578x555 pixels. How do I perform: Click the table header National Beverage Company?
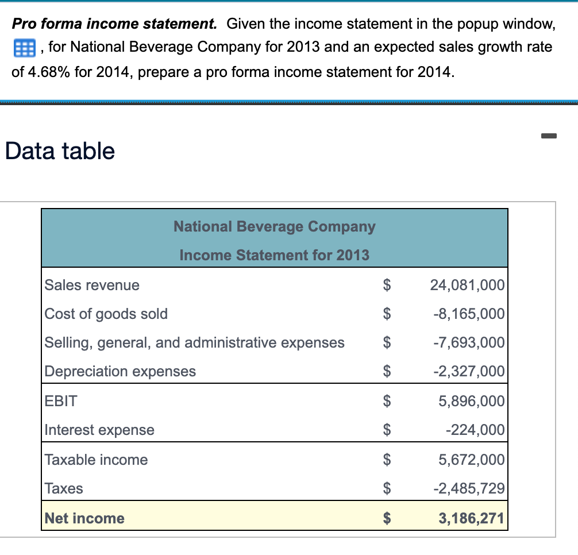[274, 226]
